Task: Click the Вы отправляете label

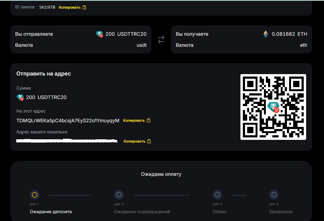Action: click(34, 34)
